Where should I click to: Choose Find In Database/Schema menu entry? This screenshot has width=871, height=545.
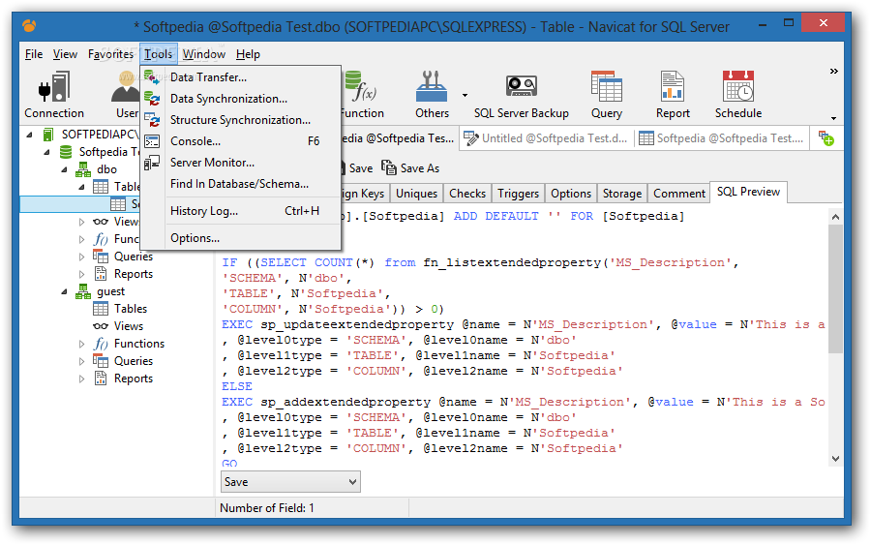239,184
